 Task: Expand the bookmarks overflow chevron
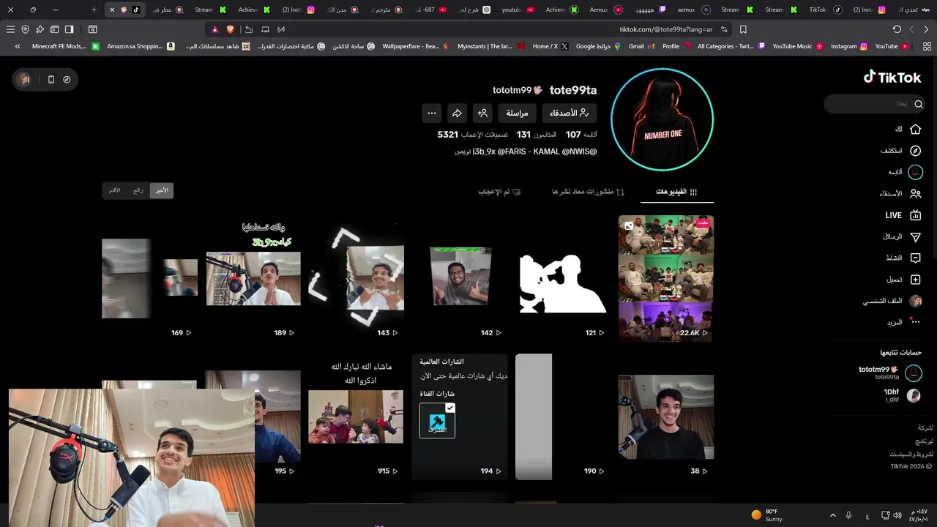18,46
